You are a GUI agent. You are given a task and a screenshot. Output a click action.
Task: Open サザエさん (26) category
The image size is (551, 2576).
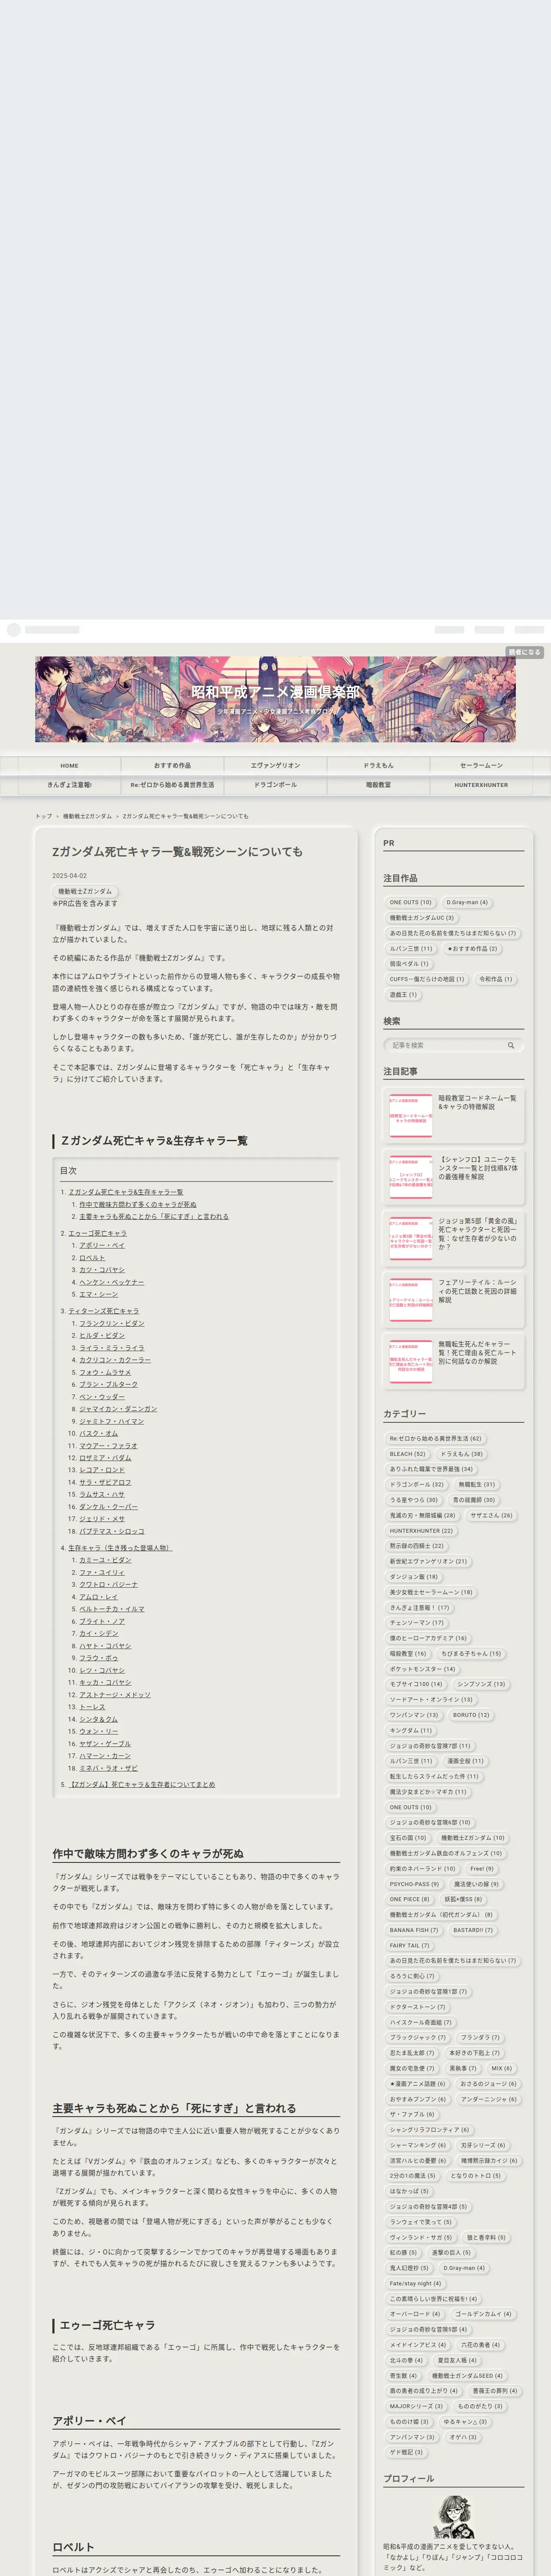pyautogui.click(x=491, y=1515)
